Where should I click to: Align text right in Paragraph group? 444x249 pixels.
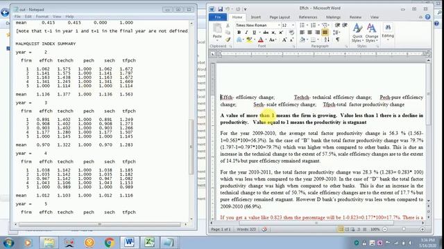pyautogui.click(x=318, y=33)
